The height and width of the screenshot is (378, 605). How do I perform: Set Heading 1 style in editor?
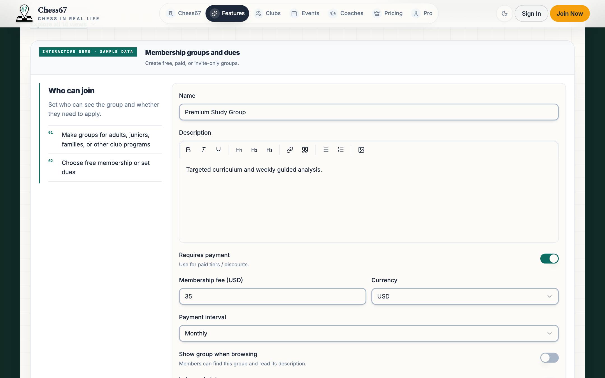click(x=239, y=150)
